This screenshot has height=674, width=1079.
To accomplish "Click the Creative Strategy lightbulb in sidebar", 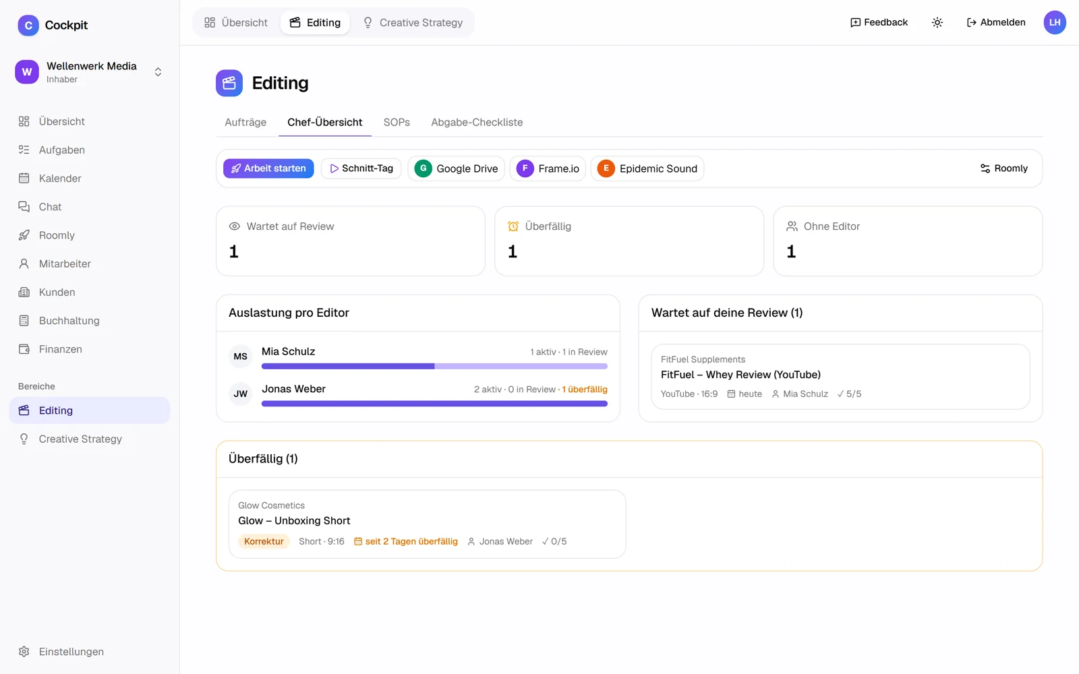I will (x=24, y=439).
